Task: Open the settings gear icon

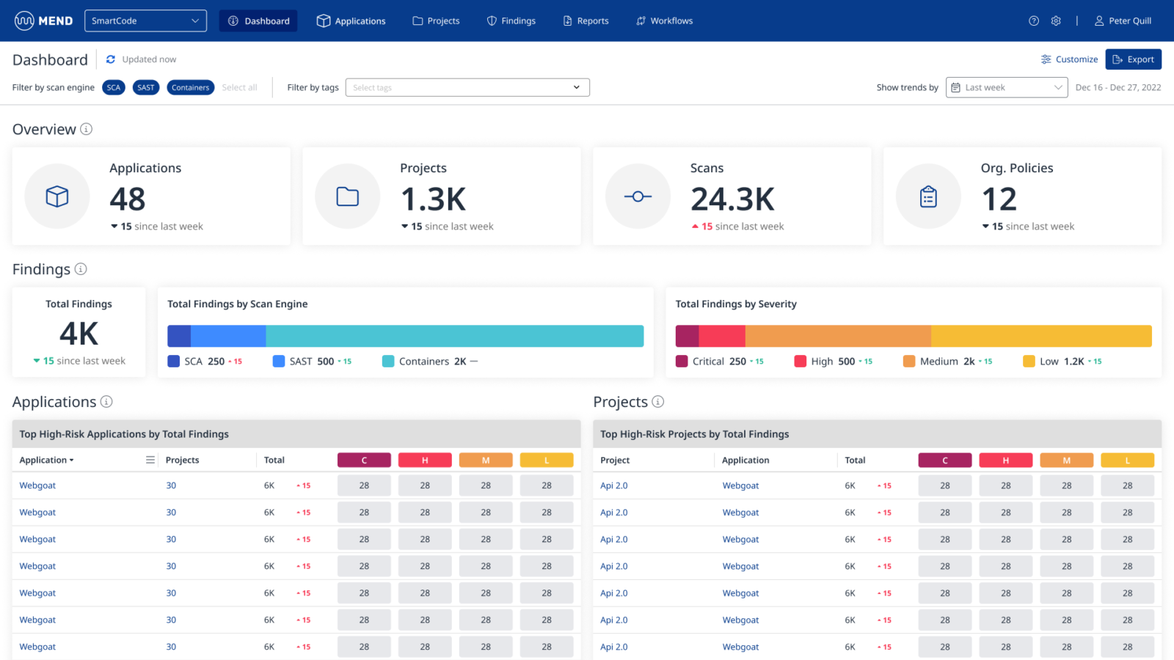Action: click(x=1056, y=21)
